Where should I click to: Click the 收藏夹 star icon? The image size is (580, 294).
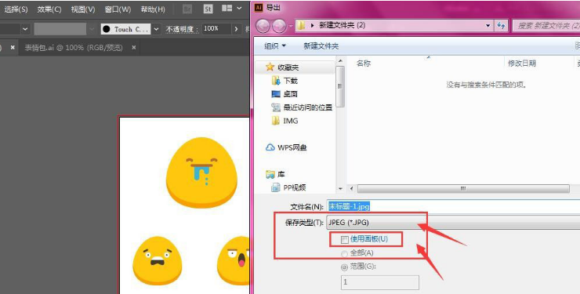point(270,67)
